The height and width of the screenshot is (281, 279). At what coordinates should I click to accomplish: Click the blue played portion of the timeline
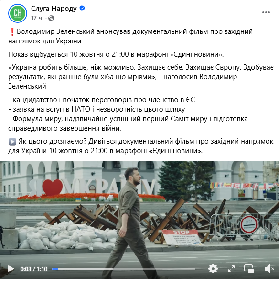click(55, 269)
